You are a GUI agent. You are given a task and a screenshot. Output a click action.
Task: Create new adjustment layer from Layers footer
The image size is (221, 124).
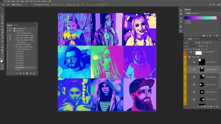click(208, 107)
